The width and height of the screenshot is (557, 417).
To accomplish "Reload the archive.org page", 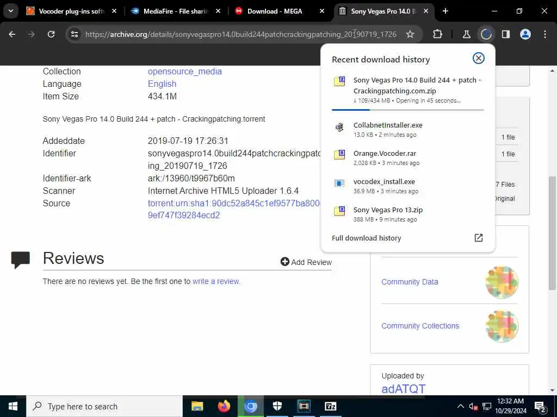I will coord(51,34).
